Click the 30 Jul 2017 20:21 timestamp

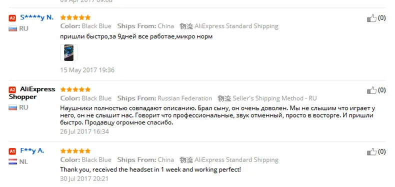(84, 179)
